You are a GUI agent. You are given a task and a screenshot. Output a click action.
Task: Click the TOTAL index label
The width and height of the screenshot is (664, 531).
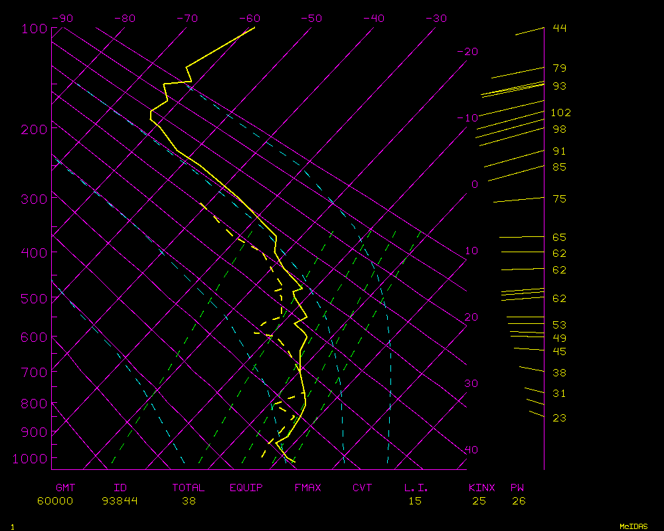[x=189, y=488]
